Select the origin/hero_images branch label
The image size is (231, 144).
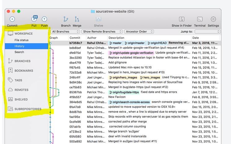click(x=123, y=77)
